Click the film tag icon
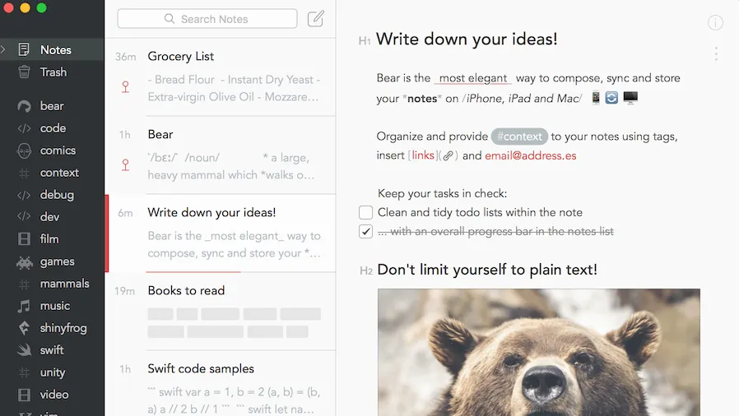This screenshot has width=739, height=416. pyautogui.click(x=24, y=239)
